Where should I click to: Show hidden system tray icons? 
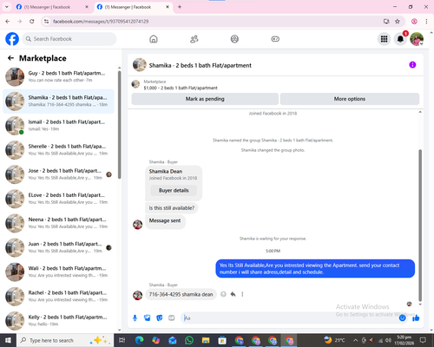click(356, 340)
